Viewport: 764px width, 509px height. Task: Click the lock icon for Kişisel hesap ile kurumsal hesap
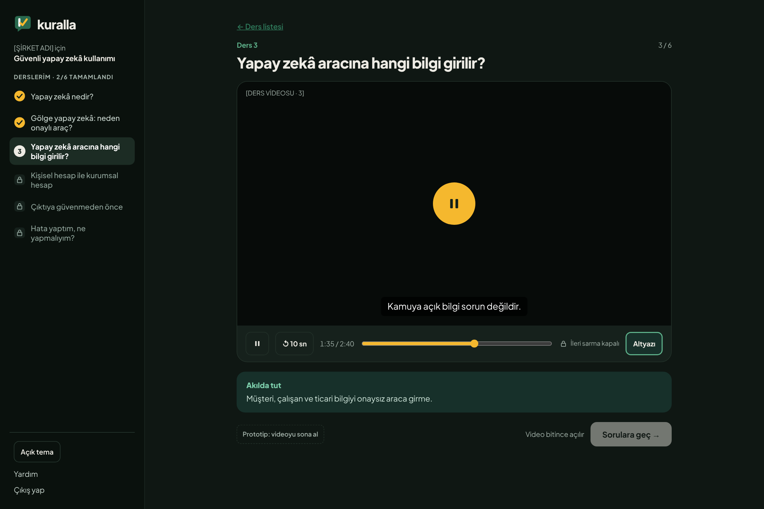coord(19,180)
